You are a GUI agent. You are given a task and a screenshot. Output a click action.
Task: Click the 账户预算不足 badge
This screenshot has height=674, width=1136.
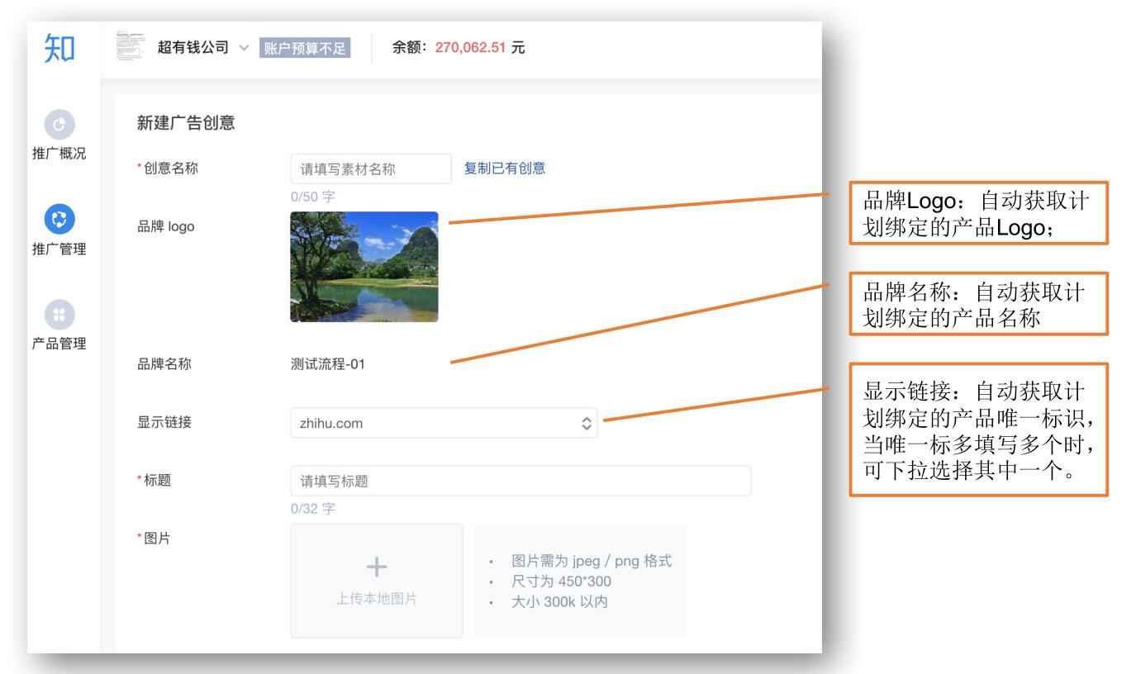(305, 49)
